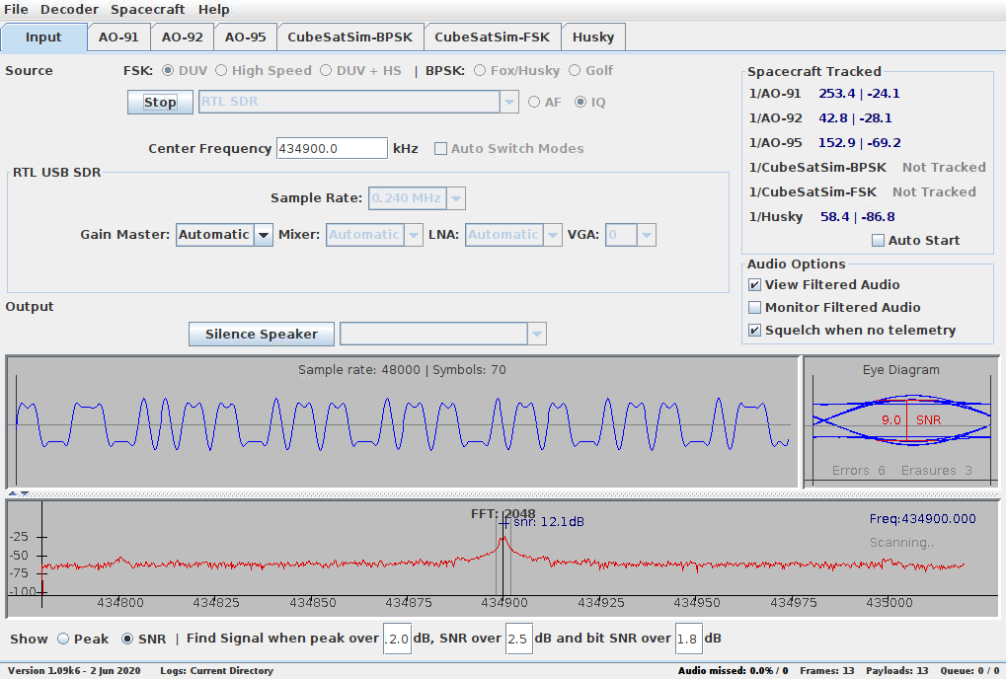Image resolution: width=1006 pixels, height=679 pixels.
Task: Open the CubeSatSim-BPSK tab
Action: coord(349,38)
